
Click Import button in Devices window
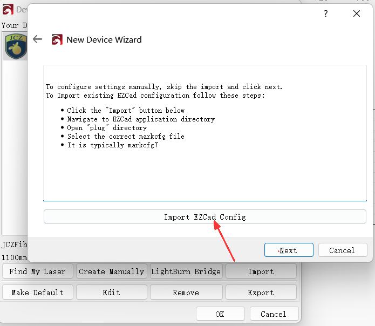coord(261,271)
